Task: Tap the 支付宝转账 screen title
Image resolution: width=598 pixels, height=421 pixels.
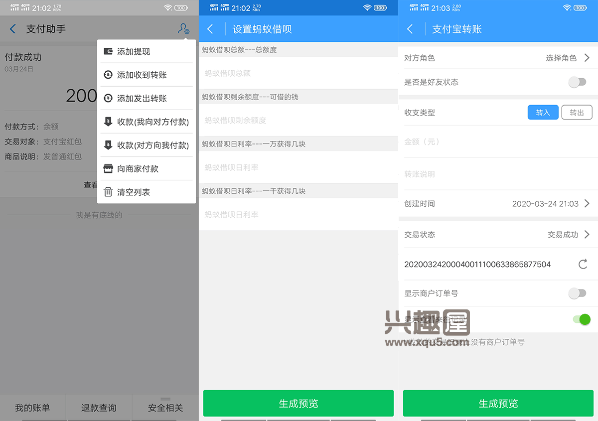Action: pyautogui.click(x=457, y=29)
